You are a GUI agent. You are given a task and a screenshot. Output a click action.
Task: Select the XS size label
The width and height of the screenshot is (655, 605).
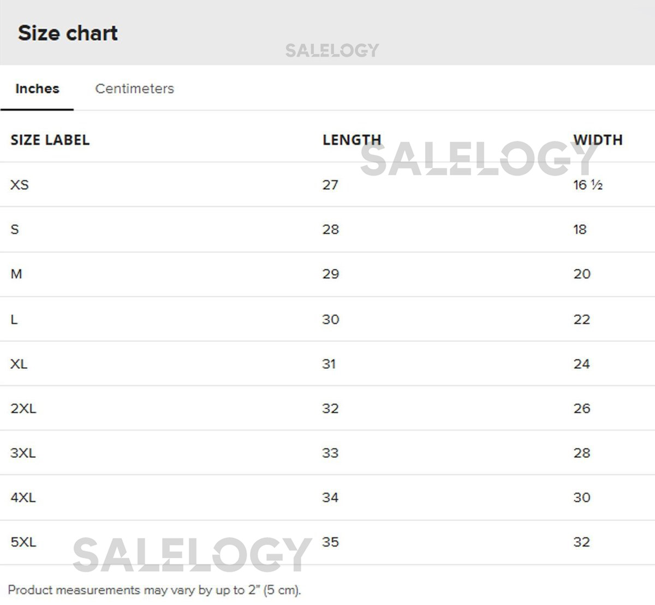click(20, 185)
